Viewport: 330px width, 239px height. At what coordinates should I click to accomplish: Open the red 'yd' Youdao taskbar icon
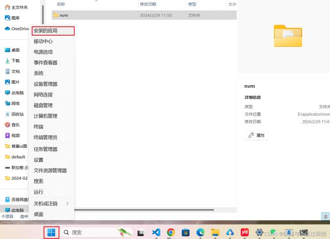[x=245, y=233]
